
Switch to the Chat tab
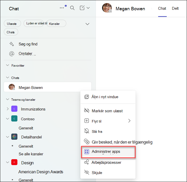[162, 8]
